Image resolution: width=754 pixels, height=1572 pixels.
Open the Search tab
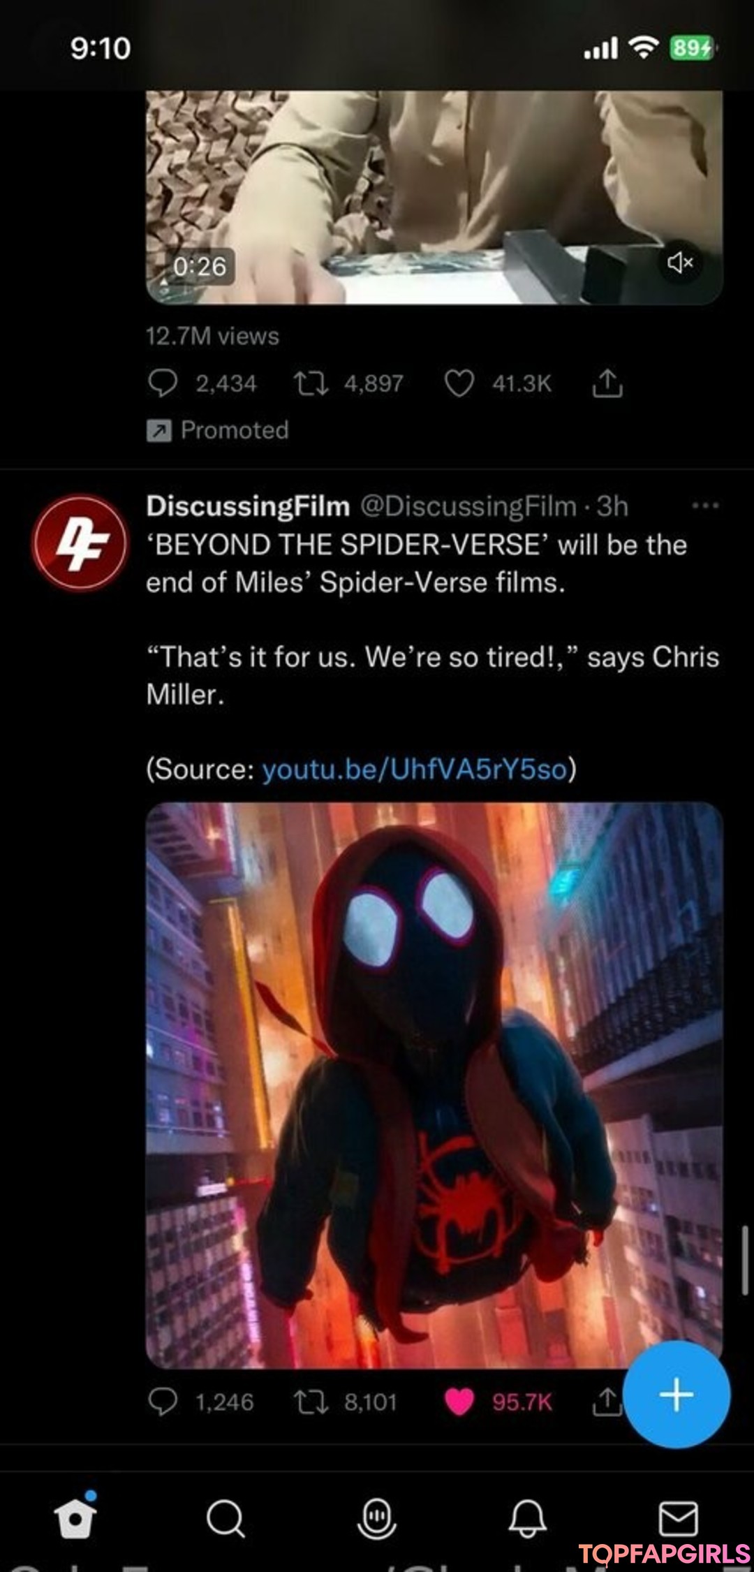(226, 1518)
